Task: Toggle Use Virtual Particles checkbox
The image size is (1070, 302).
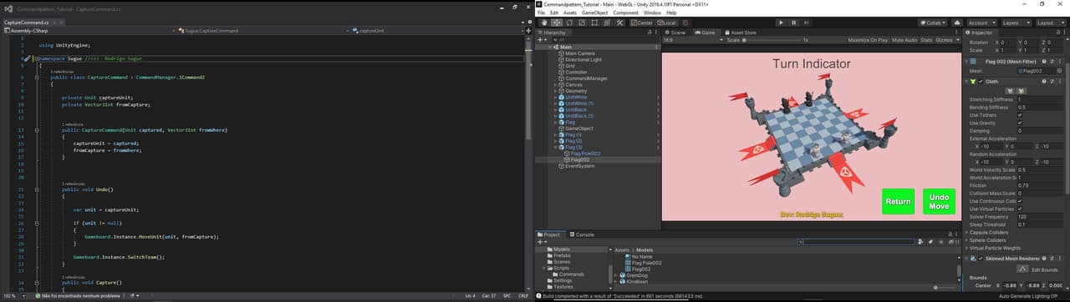Action: click(1020, 209)
